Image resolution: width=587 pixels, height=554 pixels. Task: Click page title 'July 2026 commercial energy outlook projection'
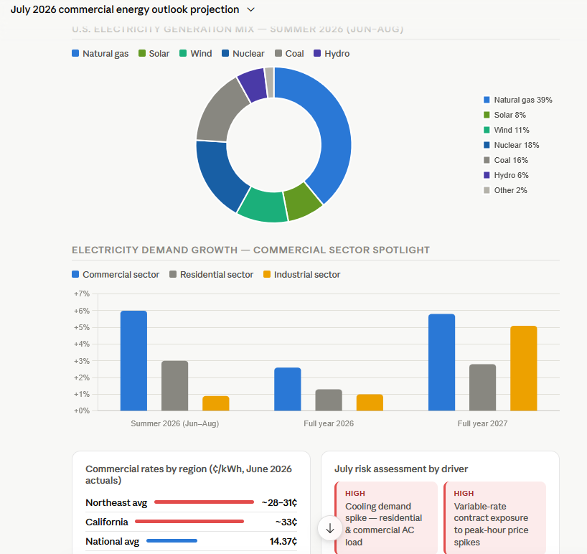coord(125,10)
